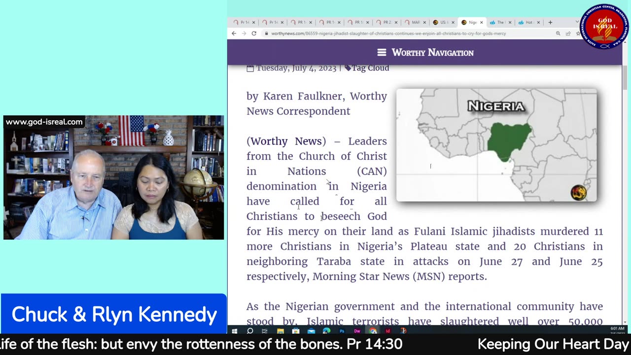This screenshot has width=631, height=355.
Task: Click the Chuck & Rlyn Kennedy banner
Action: 114,315
